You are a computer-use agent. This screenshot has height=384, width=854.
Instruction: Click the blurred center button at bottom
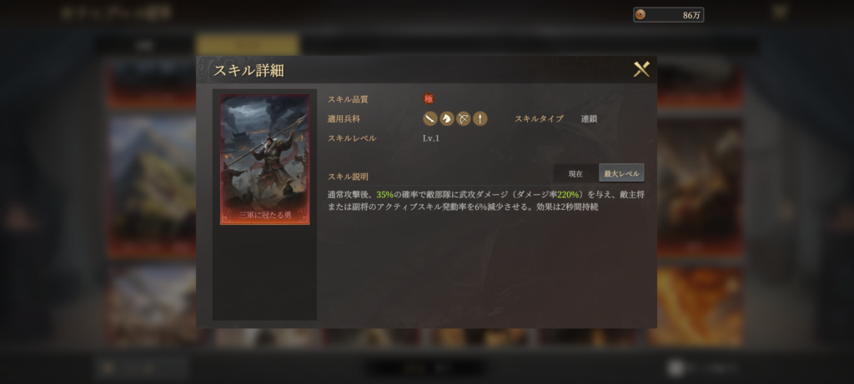tap(426, 368)
